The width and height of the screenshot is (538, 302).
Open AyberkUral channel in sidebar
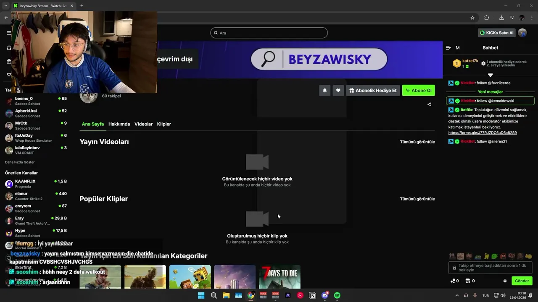36,113
